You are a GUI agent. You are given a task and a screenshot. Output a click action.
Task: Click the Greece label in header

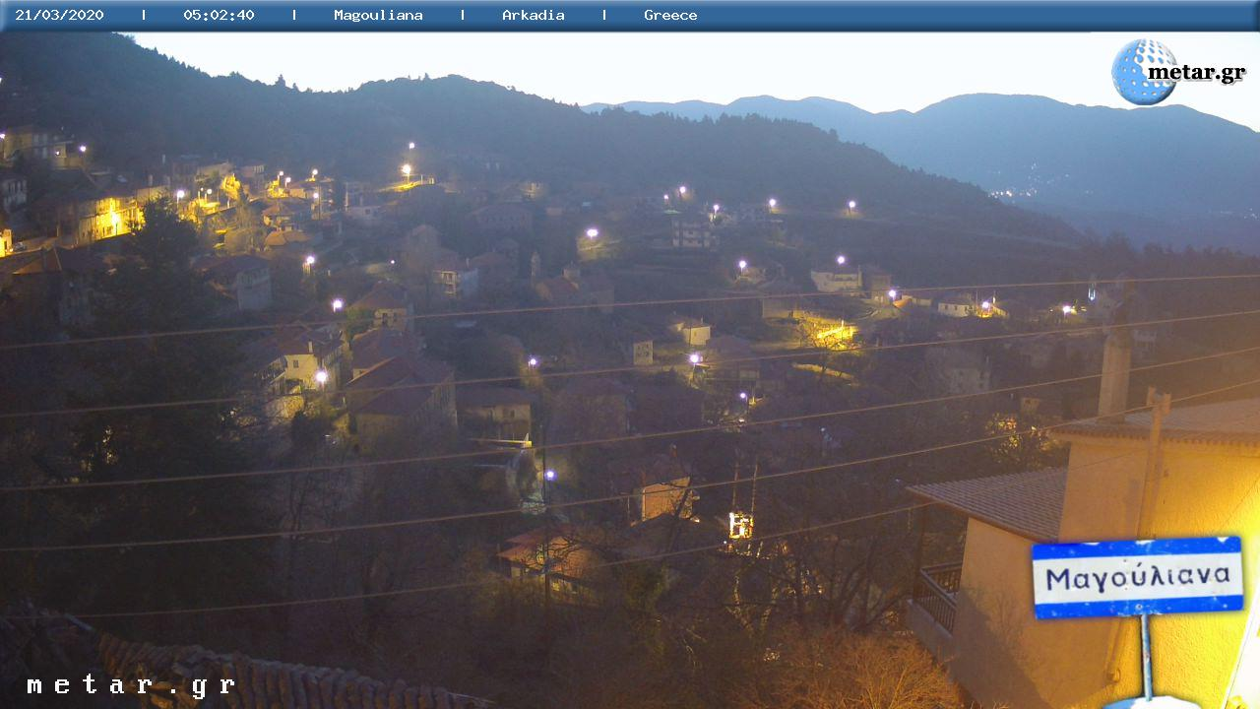click(670, 15)
